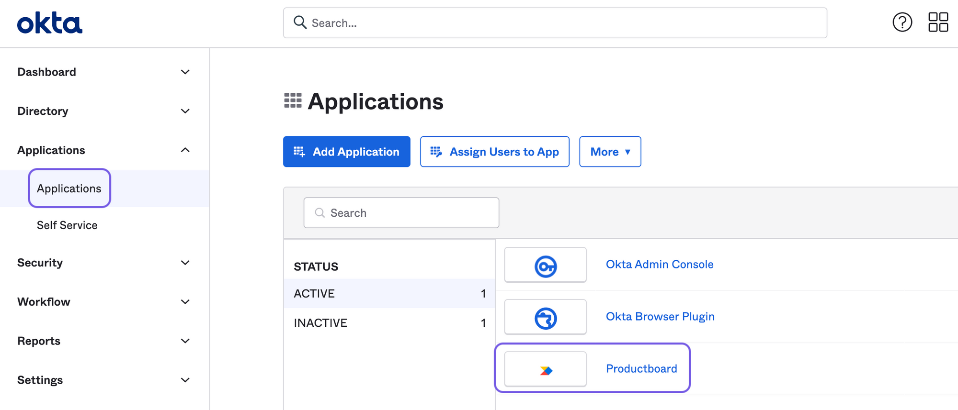The width and height of the screenshot is (958, 410).
Task: Open the Productboard application link
Action: tap(641, 369)
